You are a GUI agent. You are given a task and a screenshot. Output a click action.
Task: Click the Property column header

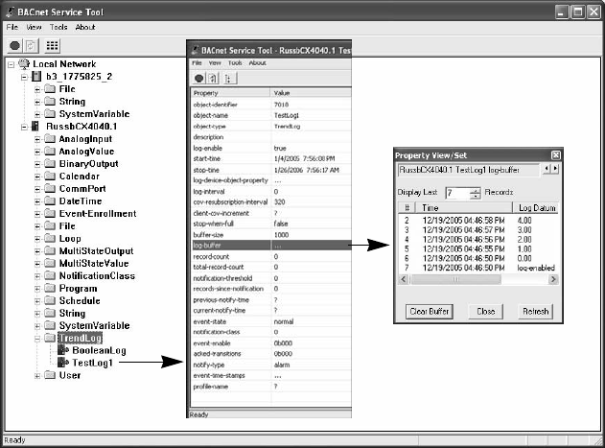[230, 93]
